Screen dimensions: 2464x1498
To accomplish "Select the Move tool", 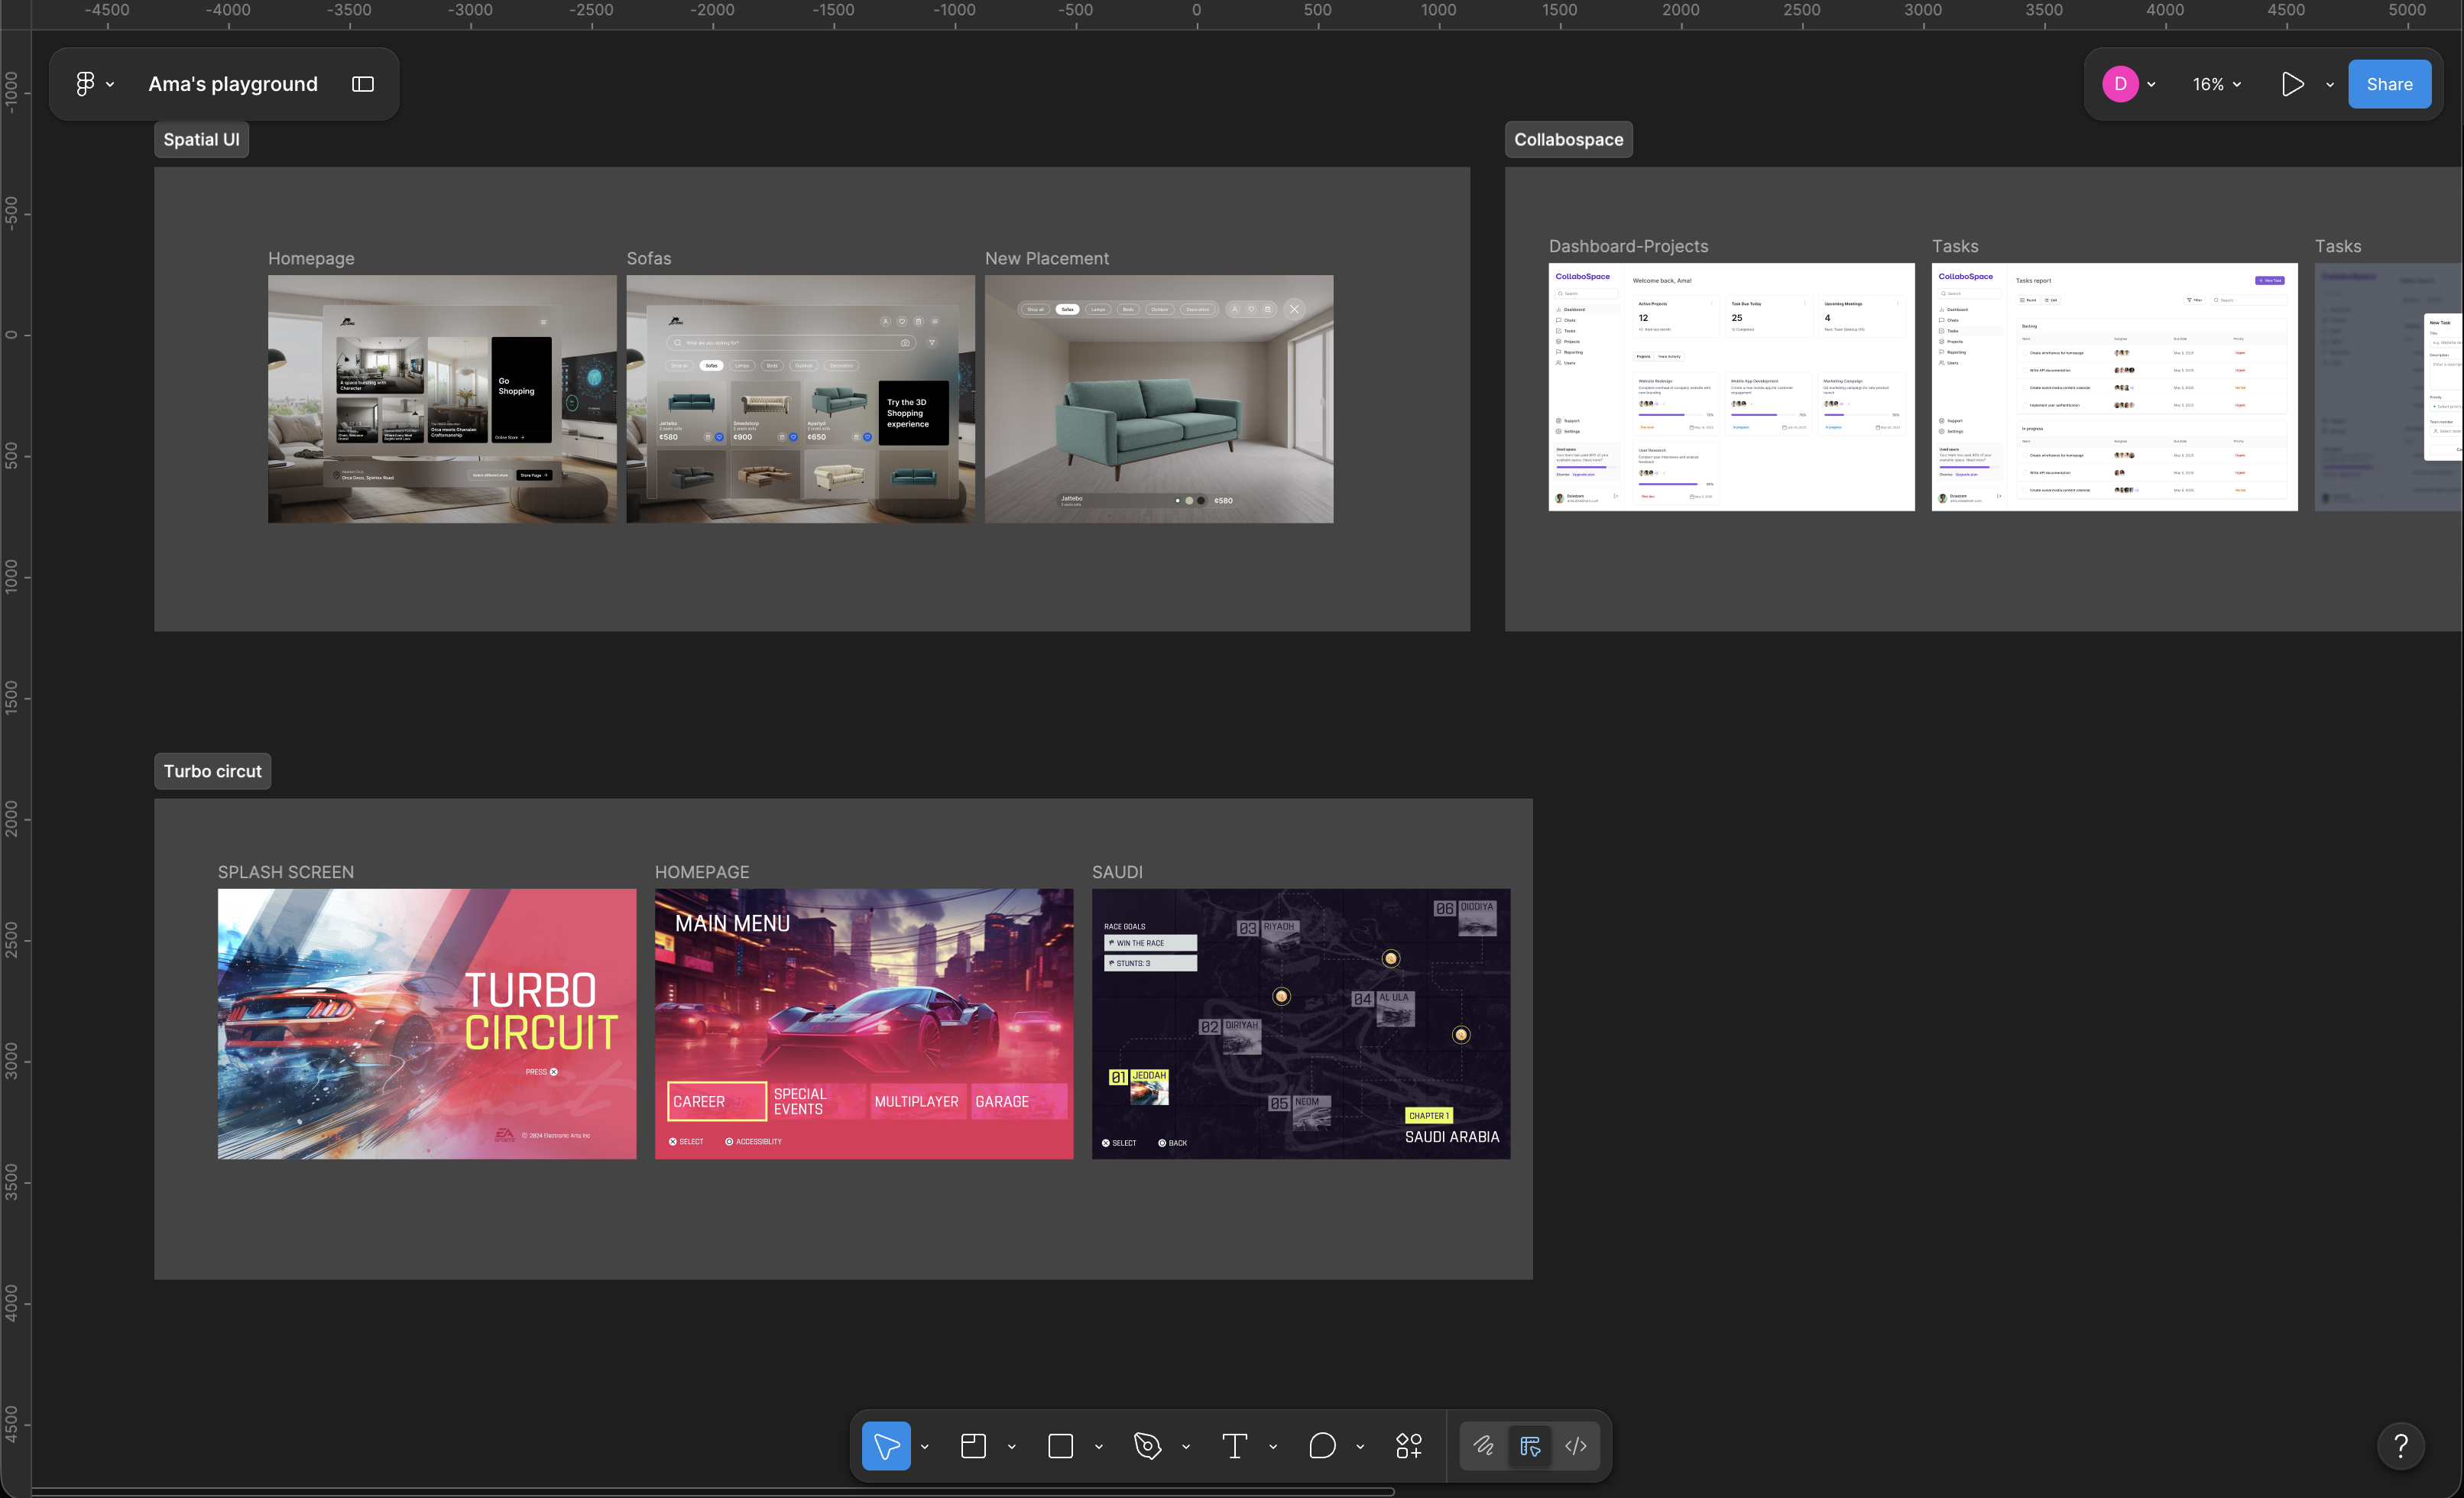I will coord(886,1445).
